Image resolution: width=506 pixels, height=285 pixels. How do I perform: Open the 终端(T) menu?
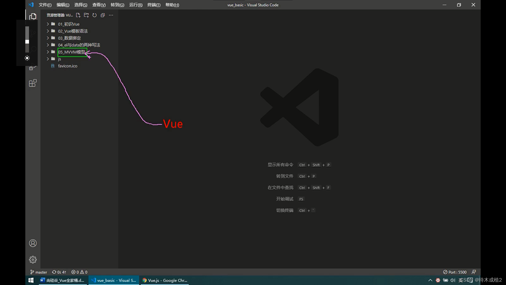154,5
